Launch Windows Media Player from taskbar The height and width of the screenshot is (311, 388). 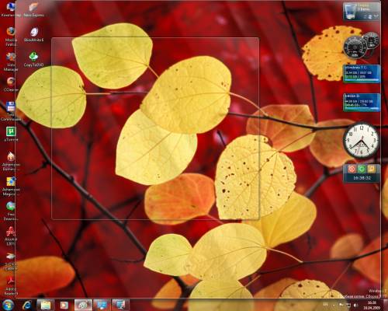[64, 305]
